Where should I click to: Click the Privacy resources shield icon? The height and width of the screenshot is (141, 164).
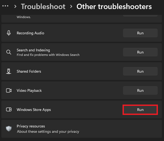(x=9, y=129)
